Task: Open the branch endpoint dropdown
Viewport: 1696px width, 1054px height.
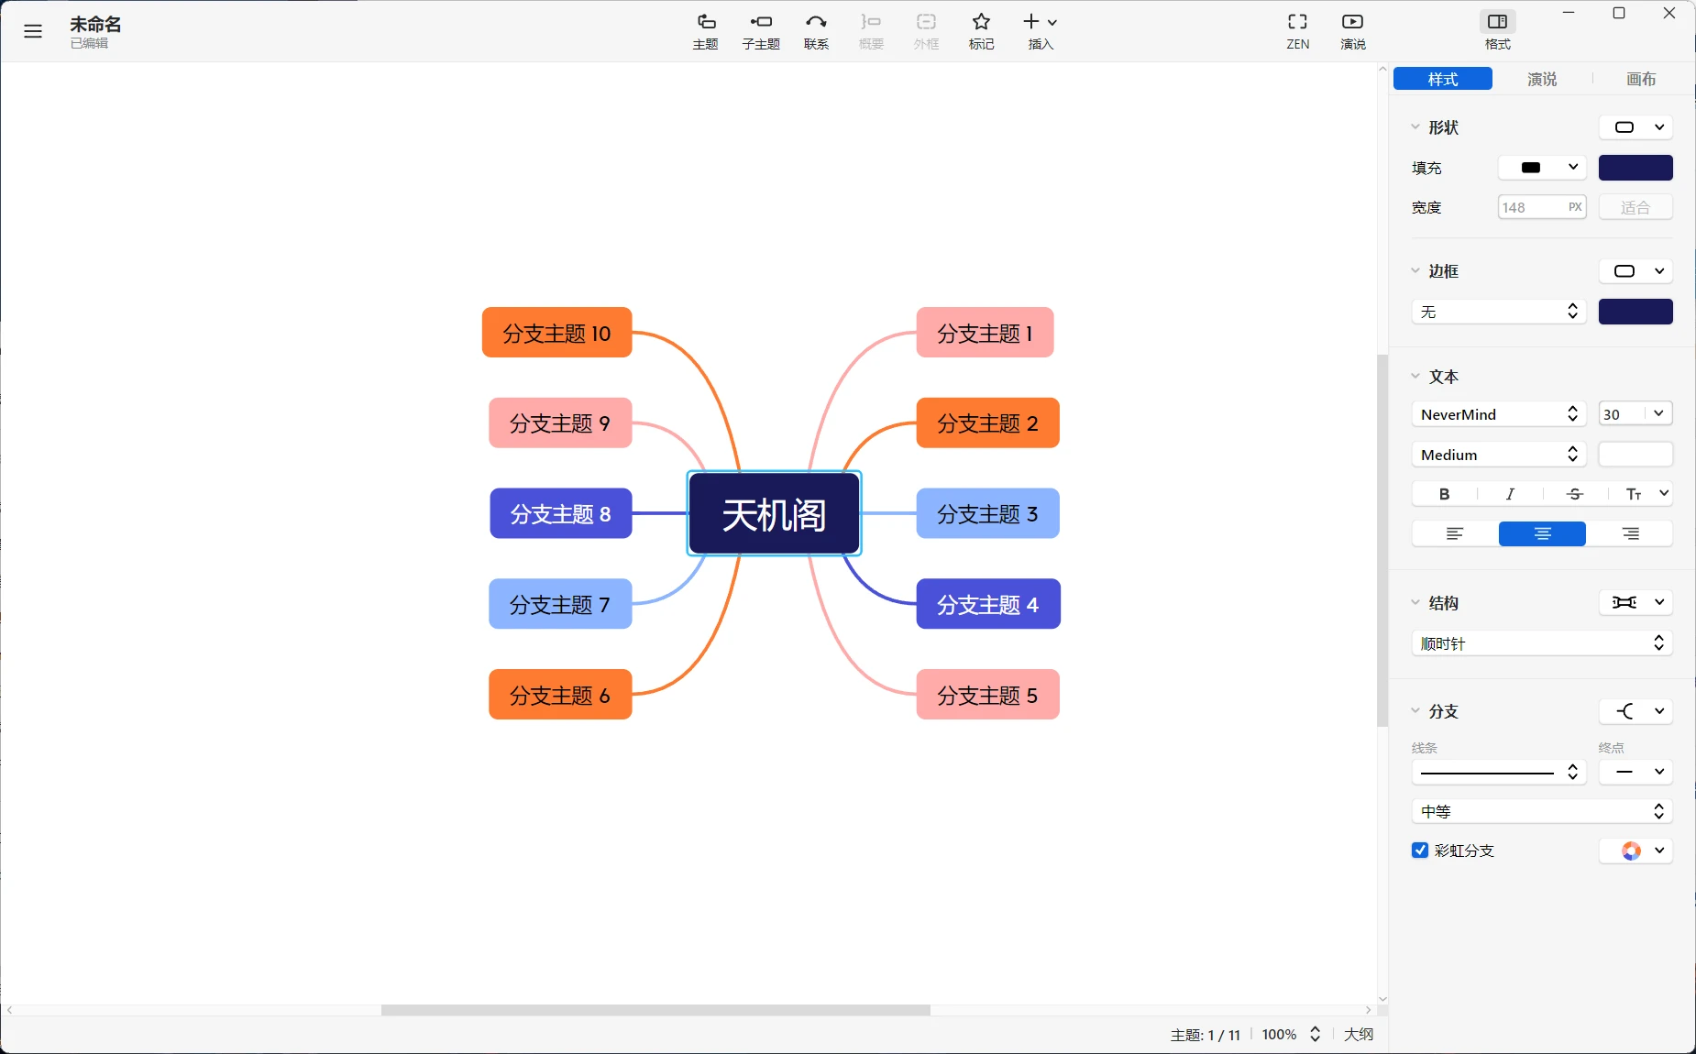Action: 1636,773
